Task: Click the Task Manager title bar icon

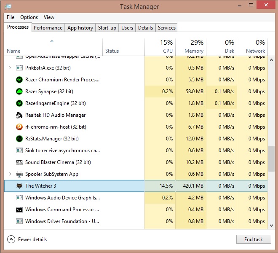Action: 8,7
